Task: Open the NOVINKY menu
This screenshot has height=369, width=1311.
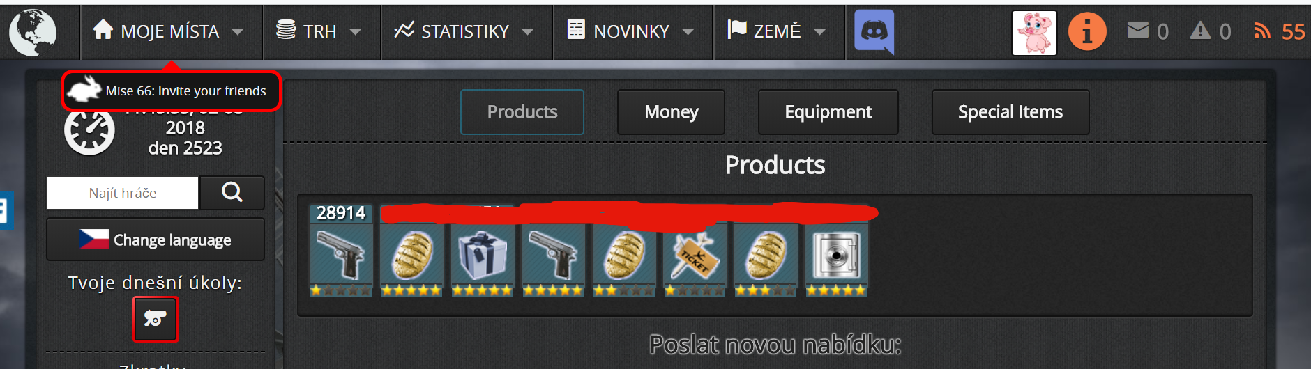Action: (x=632, y=31)
